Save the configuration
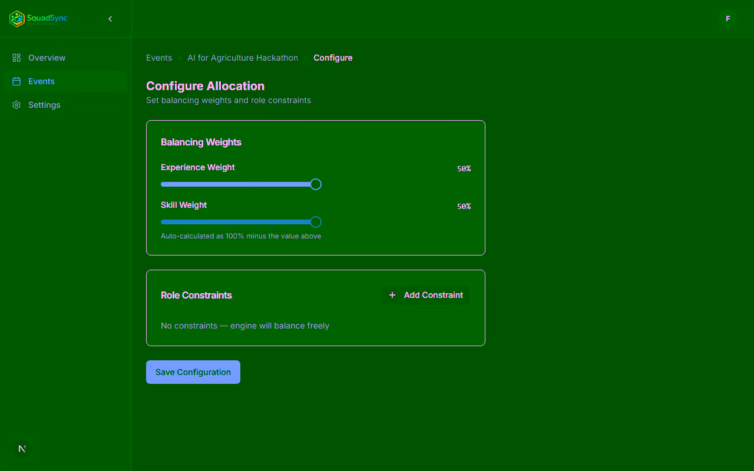This screenshot has width=754, height=471. 193,372
